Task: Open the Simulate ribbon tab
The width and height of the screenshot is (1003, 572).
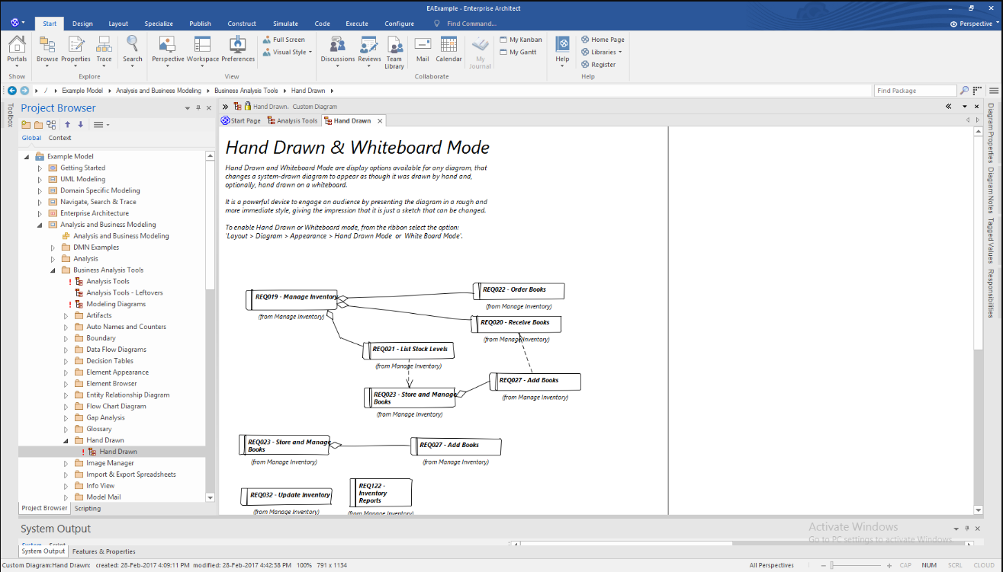Action: 286,24
